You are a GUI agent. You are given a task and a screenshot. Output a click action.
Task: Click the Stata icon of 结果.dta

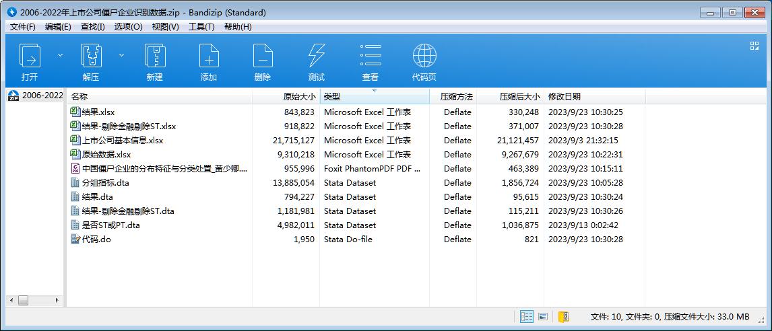tap(75, 196)
